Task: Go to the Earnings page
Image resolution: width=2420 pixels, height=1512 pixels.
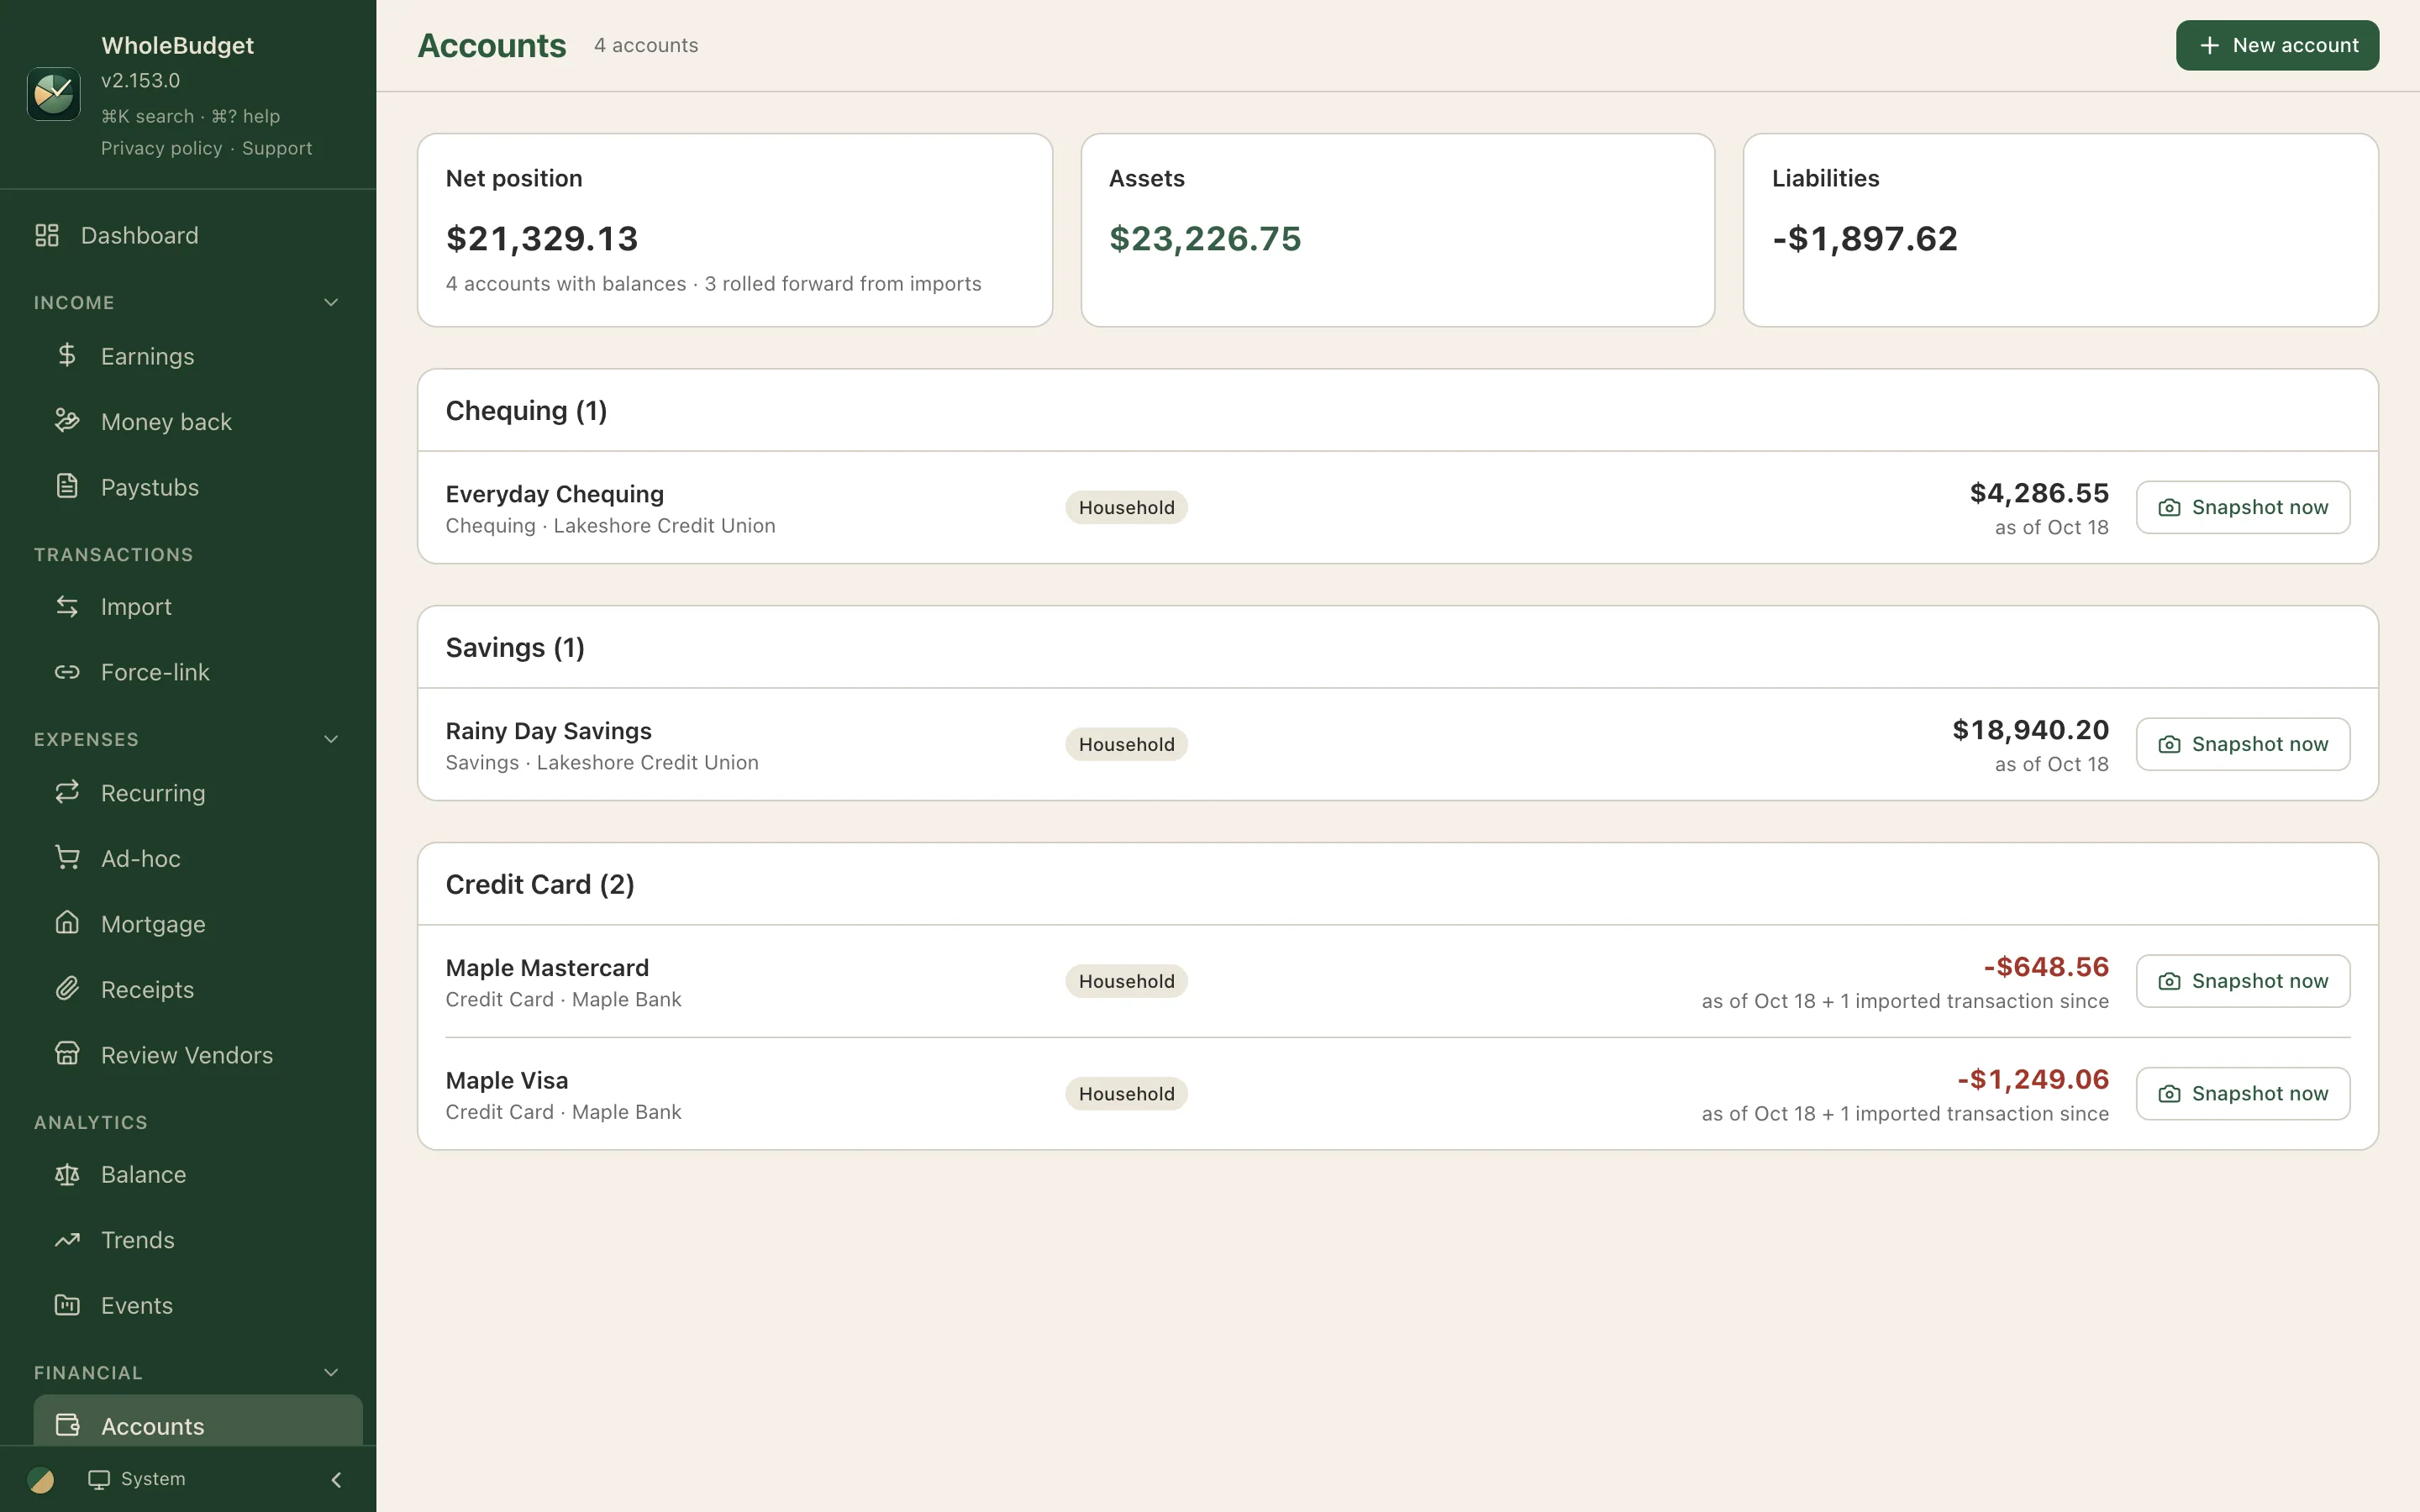Action: click(x=198, y=356)
